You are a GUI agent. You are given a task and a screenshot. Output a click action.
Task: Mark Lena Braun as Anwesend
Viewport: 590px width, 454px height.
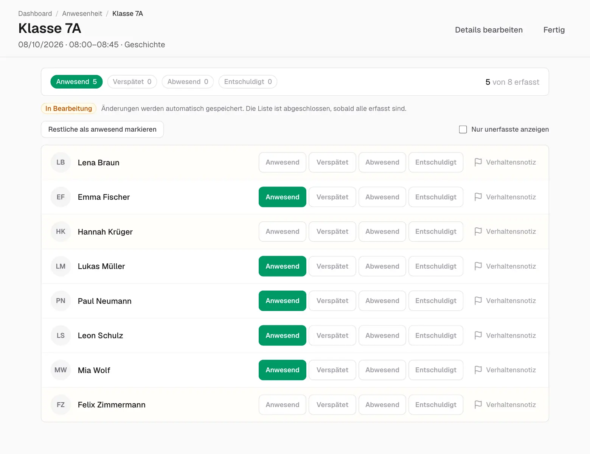283,162
